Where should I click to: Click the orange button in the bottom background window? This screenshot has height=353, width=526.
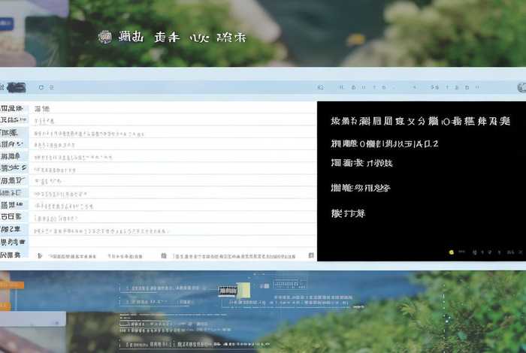[x=12, y=285]
